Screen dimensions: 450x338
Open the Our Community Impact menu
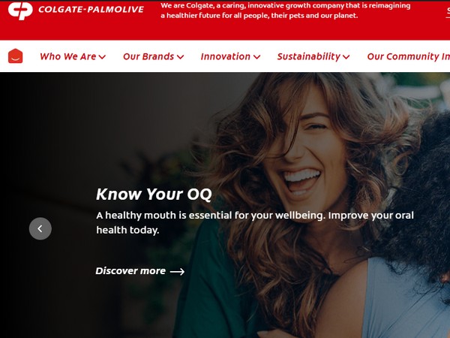[x=409, y=56]
